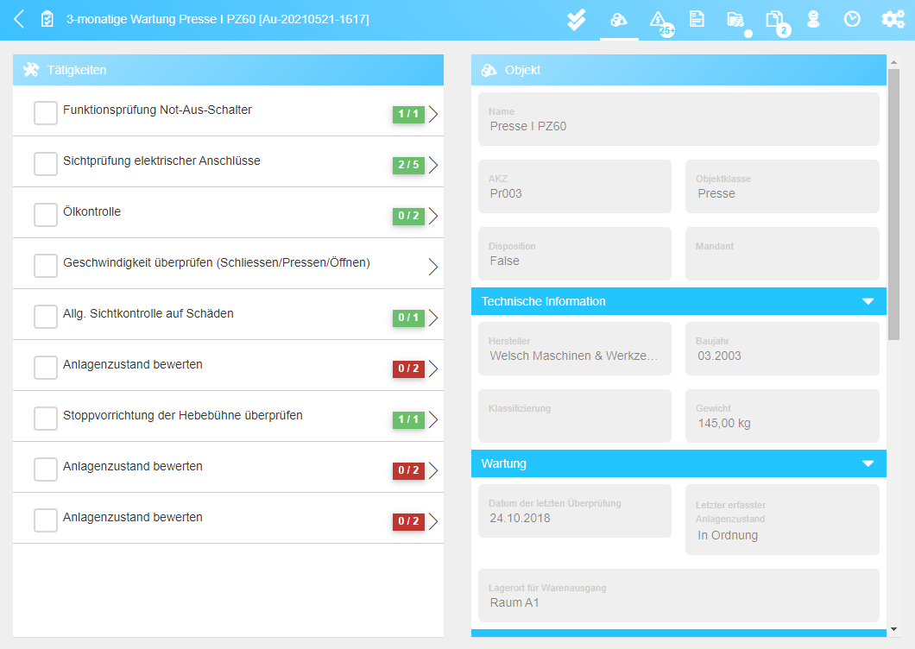The width and height of the screenshot is (915, 649).
Task: Open chevron on Stoppvorrichtung der Hebebühne row
Action: tap(433, 419)
